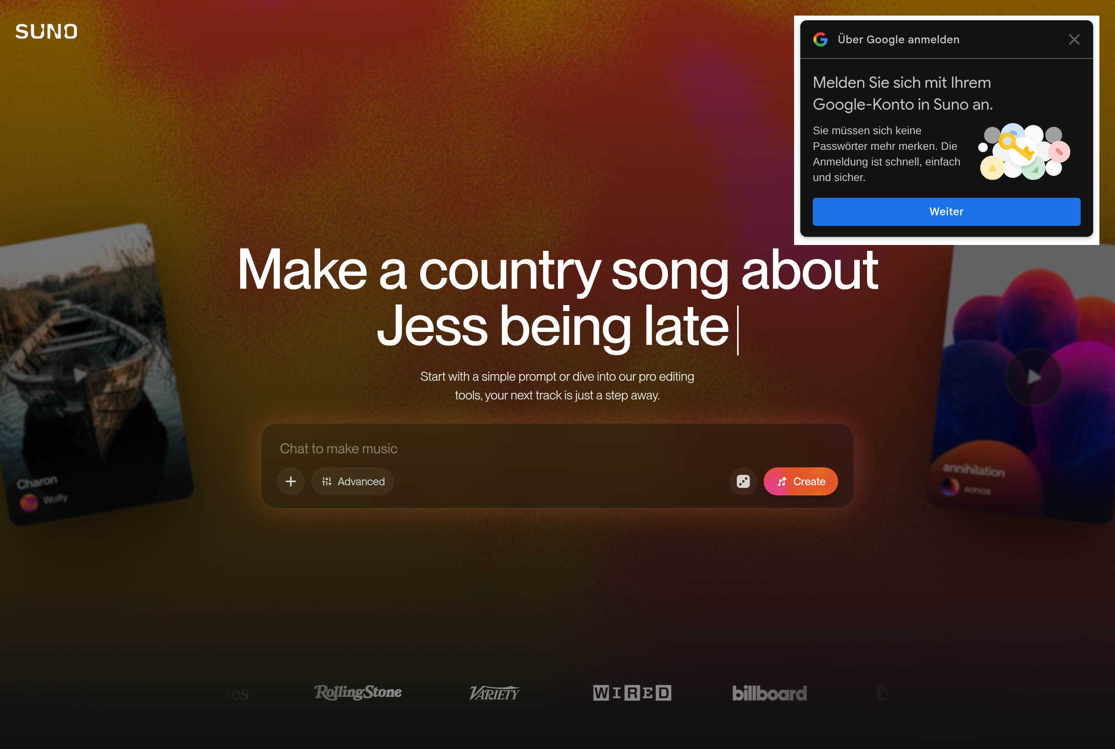This screenshot has height=749, width=1115.
Task: Create a song with the Create button
Action: (x=800, y=481)
